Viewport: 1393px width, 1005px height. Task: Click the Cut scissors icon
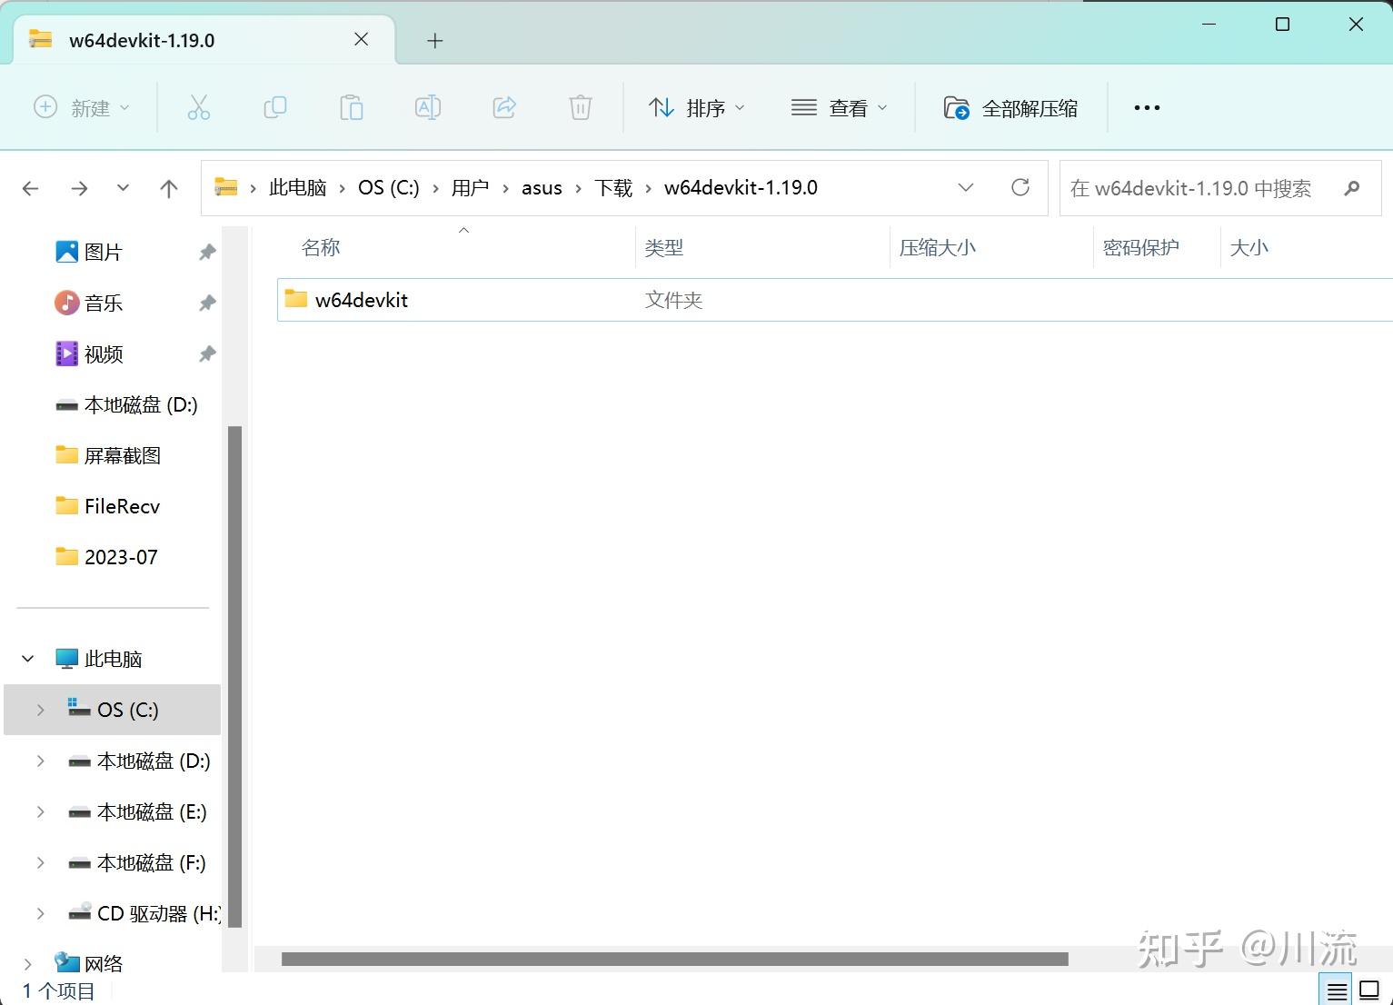coord(198,108)
